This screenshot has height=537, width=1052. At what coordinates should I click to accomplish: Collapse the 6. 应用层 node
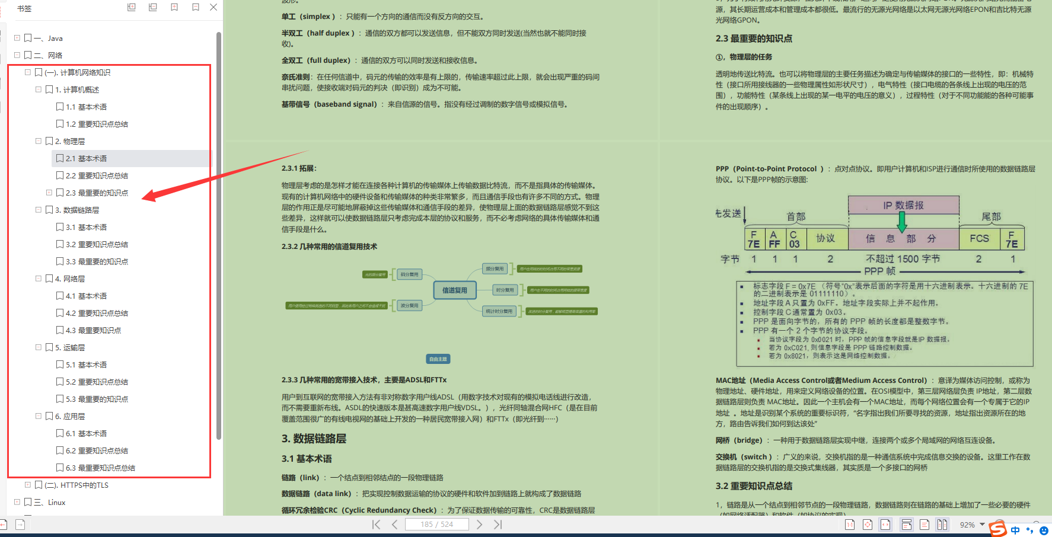click(x=39, y=416)
